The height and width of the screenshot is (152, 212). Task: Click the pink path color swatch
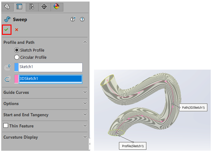16,79
